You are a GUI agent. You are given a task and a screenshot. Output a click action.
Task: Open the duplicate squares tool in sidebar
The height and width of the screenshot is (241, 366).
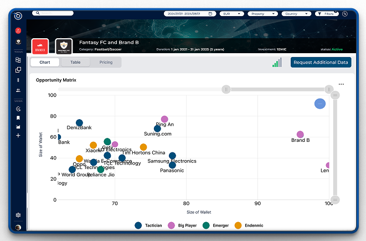coord(18,70)
